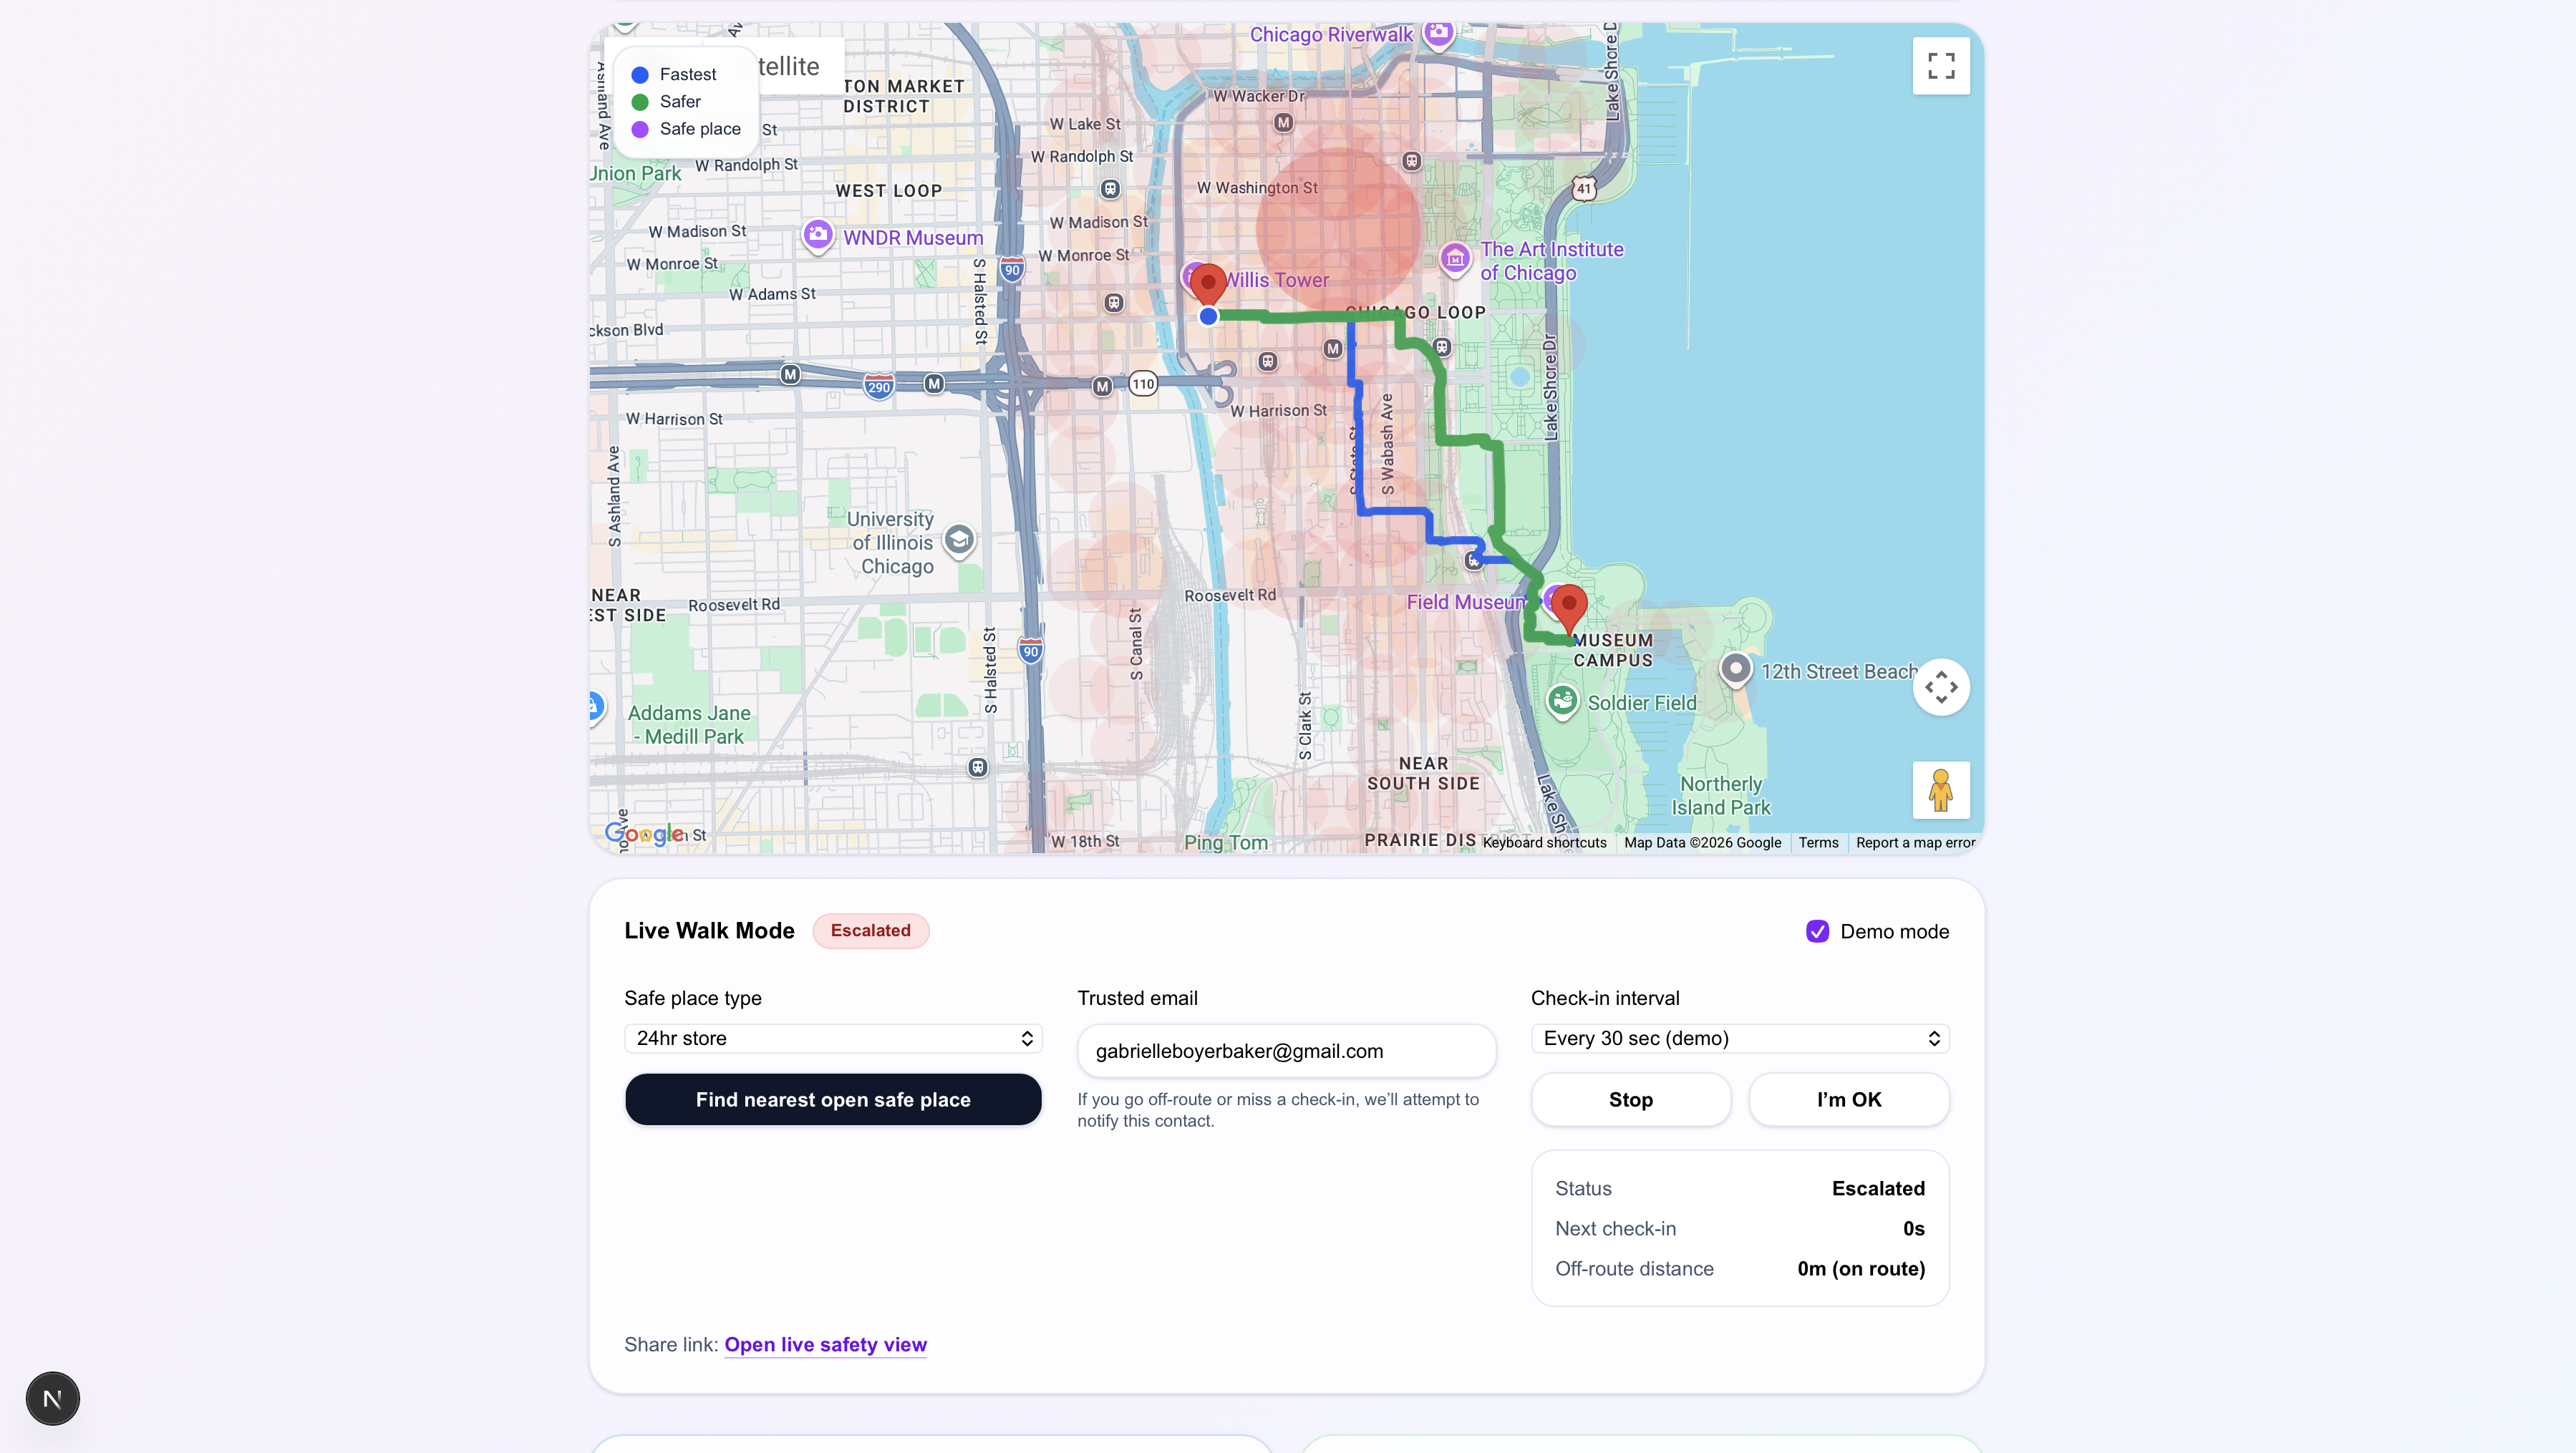The image size is (2576, 1453).
Task: Click the University of Illinois Chicago marker
Action: [x=958, y=540]
